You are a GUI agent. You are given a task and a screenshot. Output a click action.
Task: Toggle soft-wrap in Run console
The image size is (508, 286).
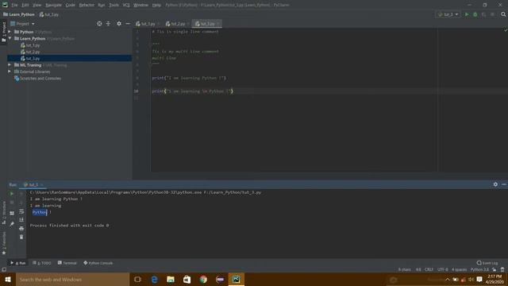coord(21,211)
